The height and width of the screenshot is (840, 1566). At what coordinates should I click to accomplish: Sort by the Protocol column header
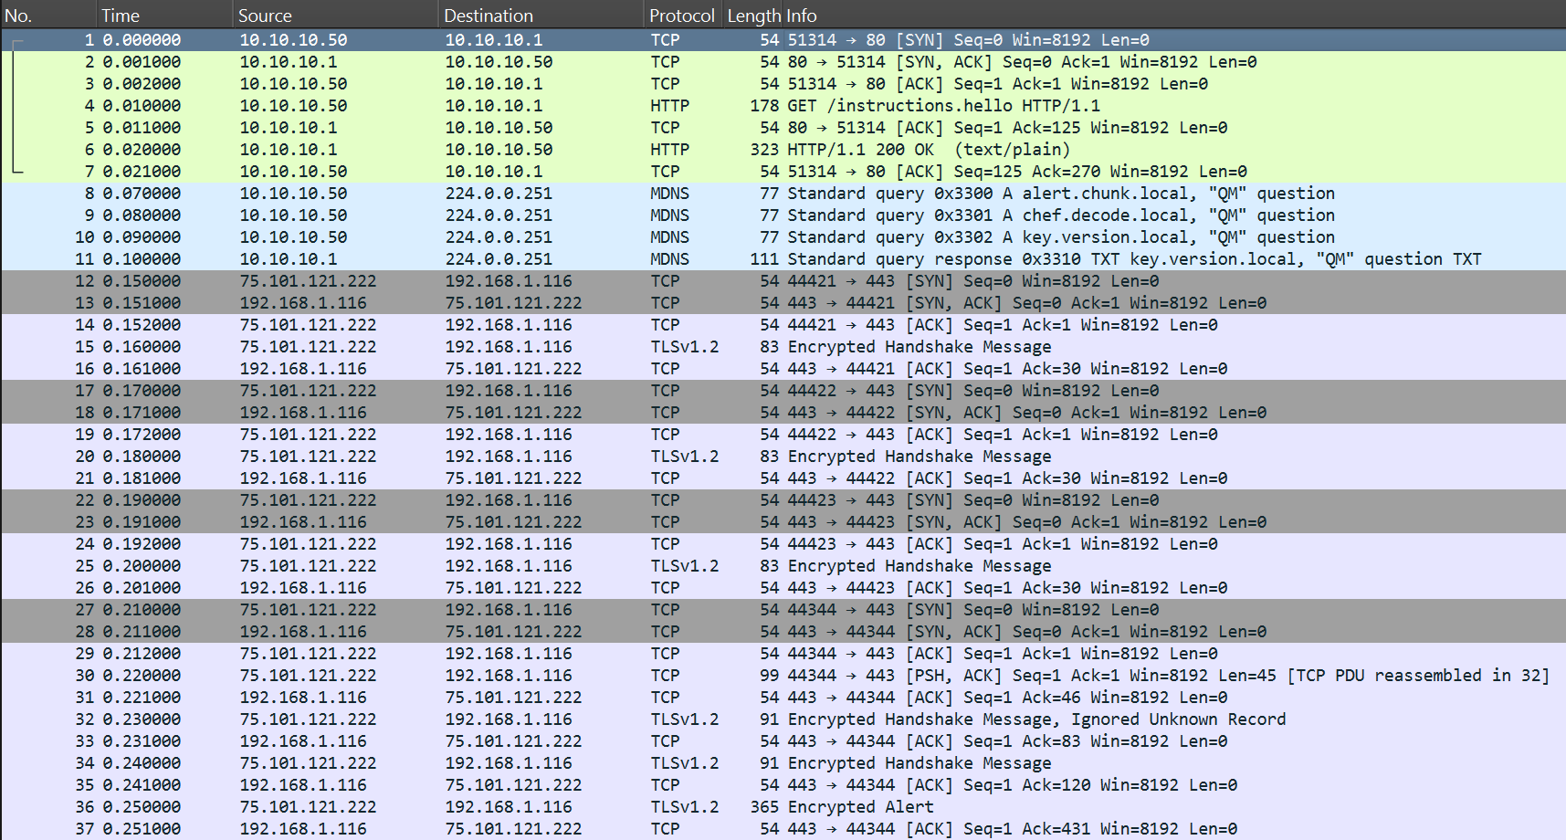[x=681, y=16]
